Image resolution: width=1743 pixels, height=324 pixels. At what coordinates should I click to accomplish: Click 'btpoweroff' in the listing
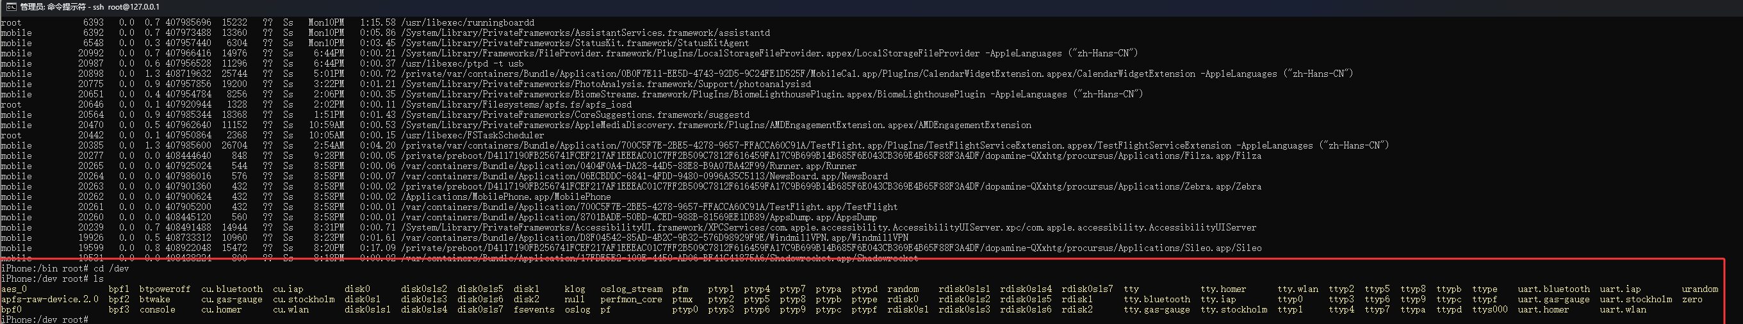click(x=165, y=289)
